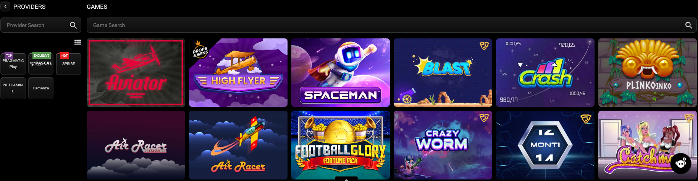Open the Blast game tile
The image size is (698, 181).
coord(443,73)
